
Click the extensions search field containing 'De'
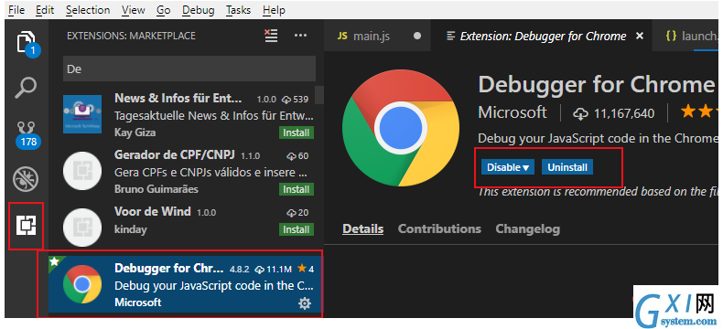click(x=189, y=69)
